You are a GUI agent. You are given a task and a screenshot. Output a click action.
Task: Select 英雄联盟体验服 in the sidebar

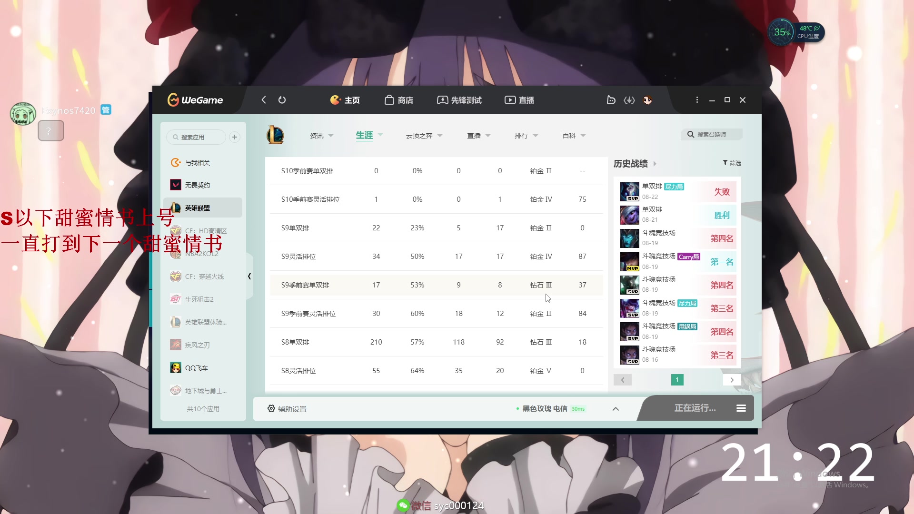(203, 322)
